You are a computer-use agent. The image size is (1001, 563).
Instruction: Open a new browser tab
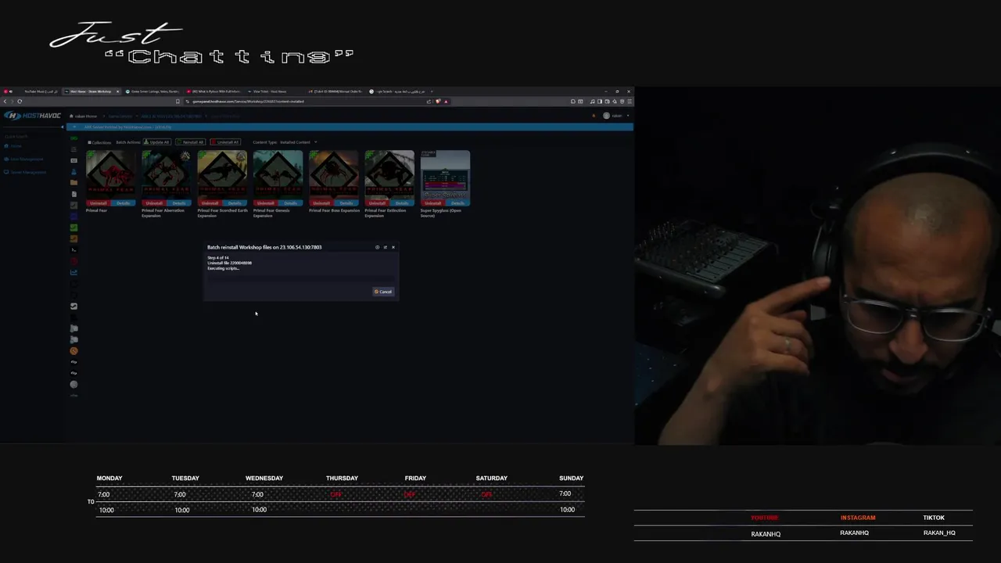pyautogui.click(x=432, y=91)
